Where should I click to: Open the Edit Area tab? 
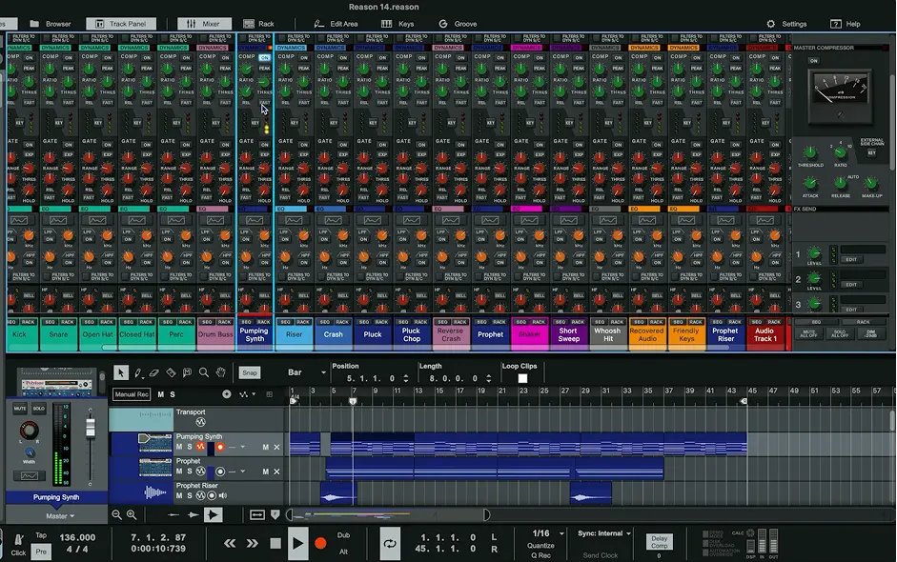click(336, 24)
